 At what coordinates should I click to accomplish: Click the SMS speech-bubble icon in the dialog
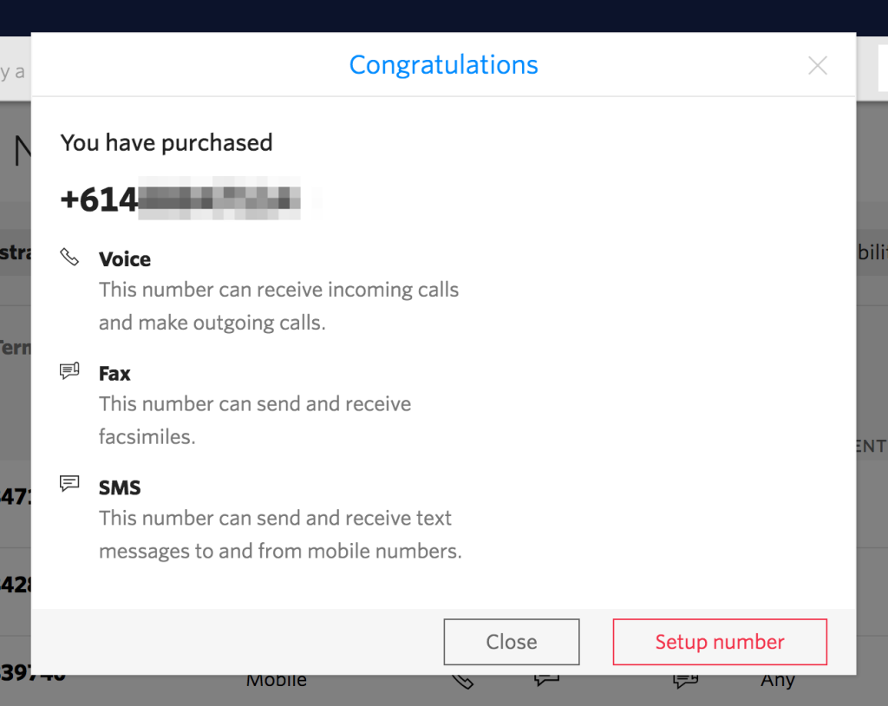[69, 483]
